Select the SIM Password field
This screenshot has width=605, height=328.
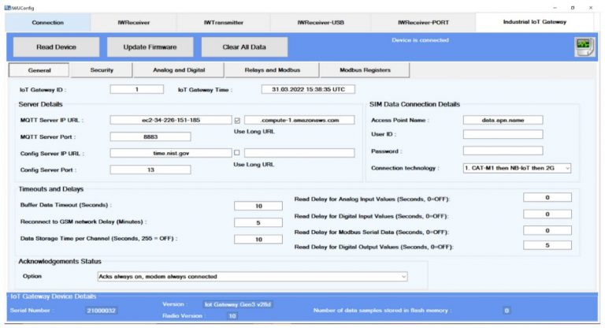[502, 151]
